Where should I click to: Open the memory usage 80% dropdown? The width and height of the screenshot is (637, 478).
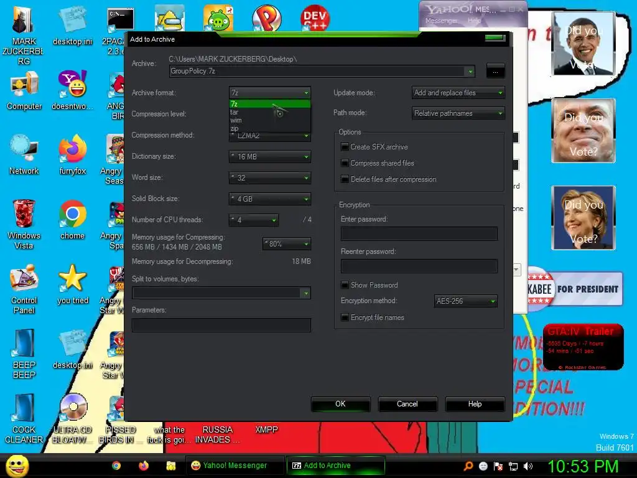coord(287,243)
